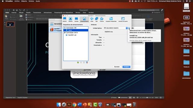Viewport: 193px width, 108px height.
Task: Click Notas in PowerPoint status bar
Action: [x=114, y=97]
